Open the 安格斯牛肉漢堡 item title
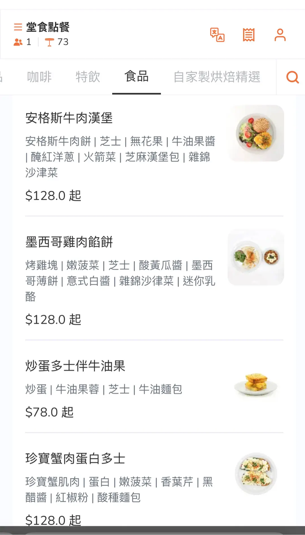This screenshot has width=305, height=535. pos(69,118)
